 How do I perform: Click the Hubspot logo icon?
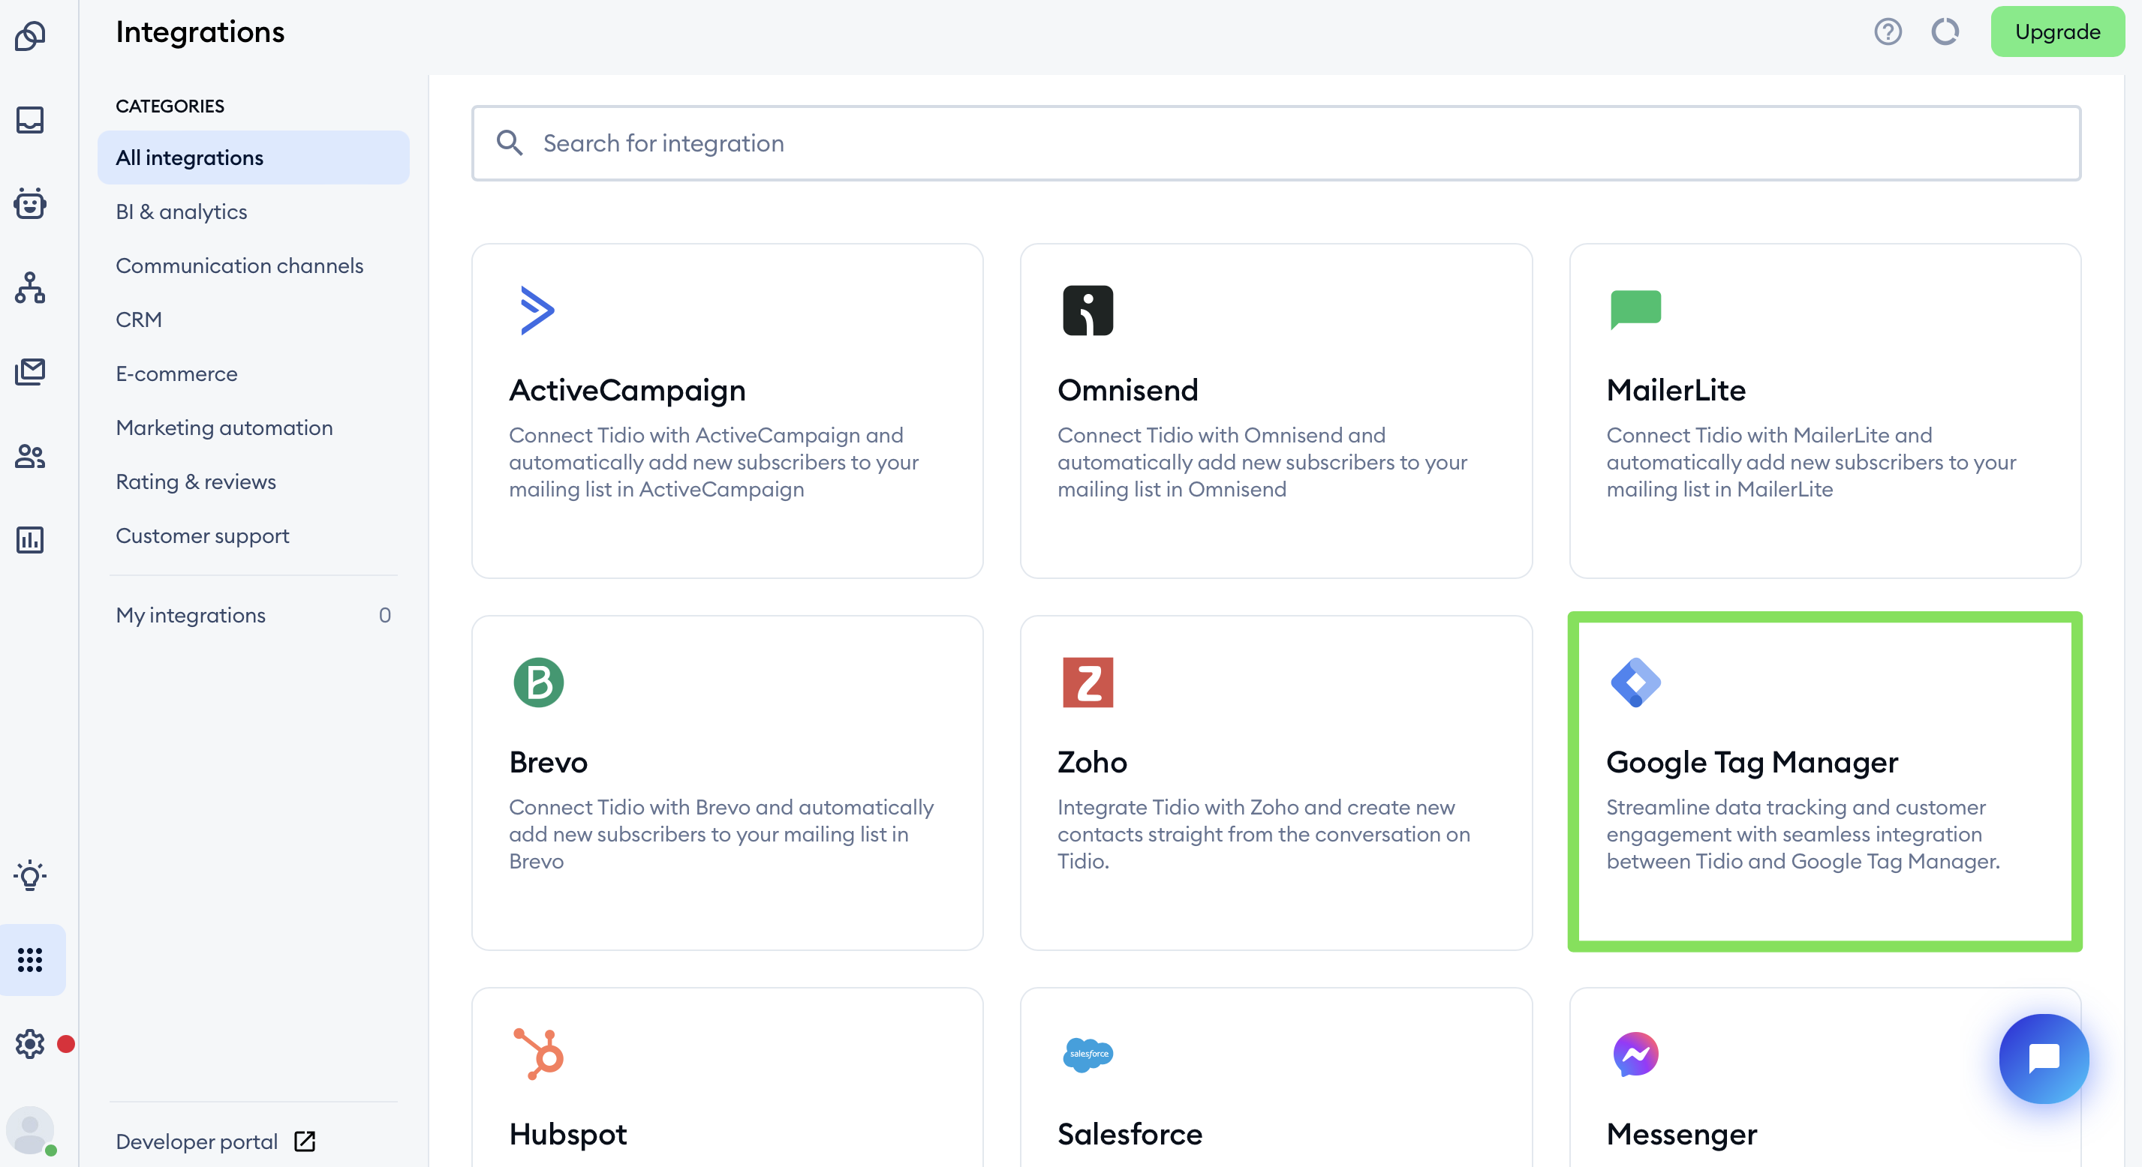pos(538,1054)
